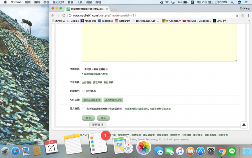Open FaceTime in the Dock
252x158 pixels.
169,151
